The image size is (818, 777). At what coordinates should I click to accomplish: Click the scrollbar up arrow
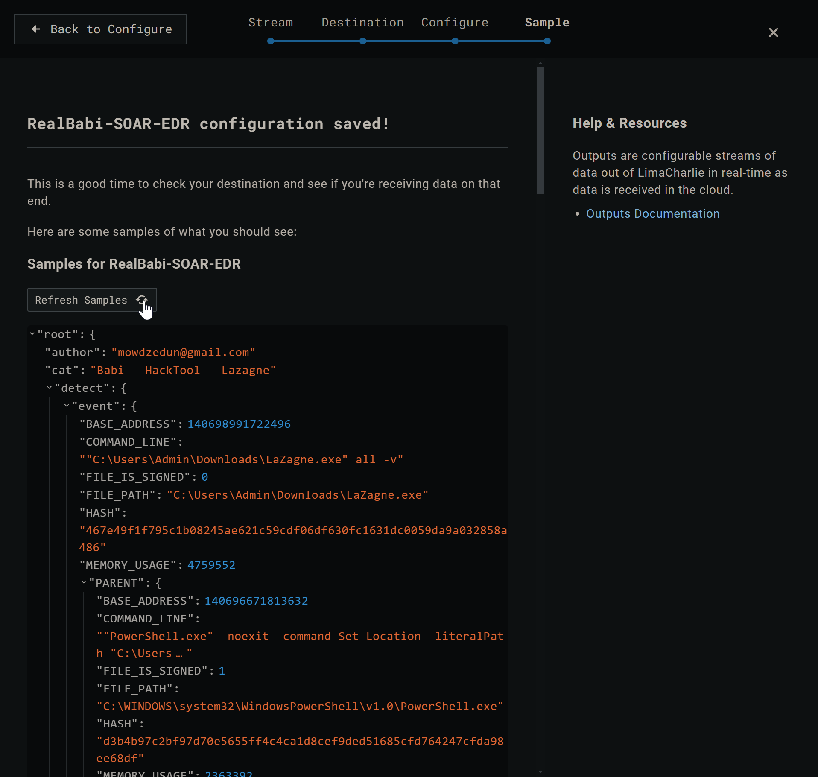tap(540, 63)
